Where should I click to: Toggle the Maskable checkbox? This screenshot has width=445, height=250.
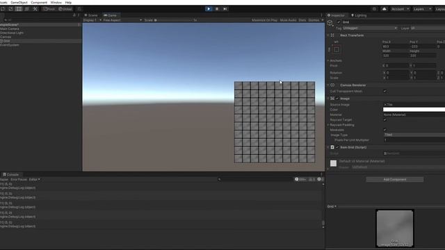click(385, 130)
